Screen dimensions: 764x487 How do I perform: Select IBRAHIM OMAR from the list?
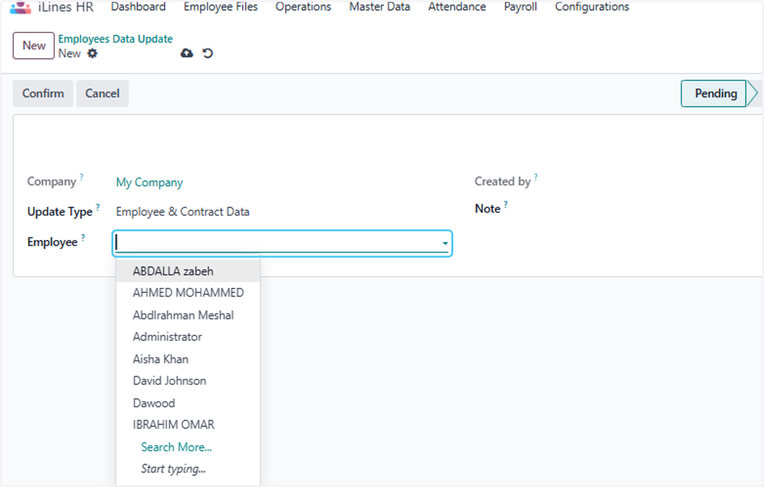point(188,425)
